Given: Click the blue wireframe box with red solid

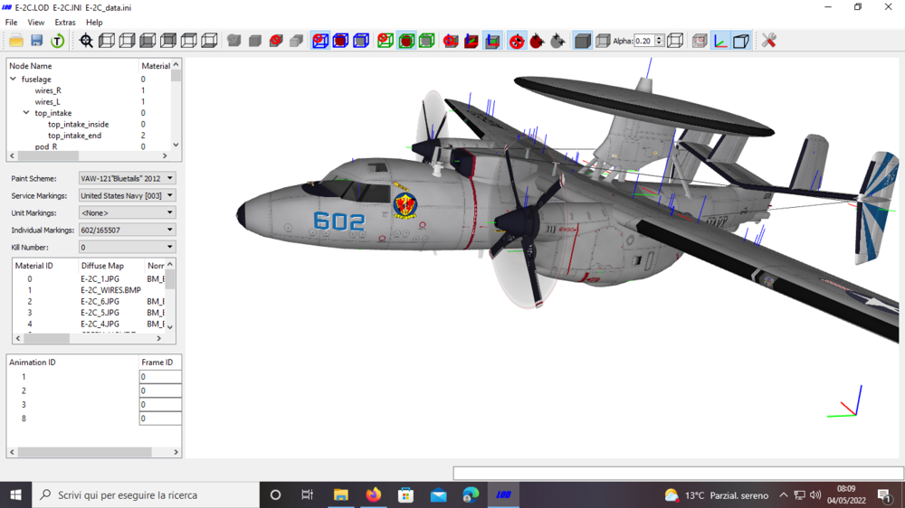Looking at the screenshot, I should (x=340, y=41).
